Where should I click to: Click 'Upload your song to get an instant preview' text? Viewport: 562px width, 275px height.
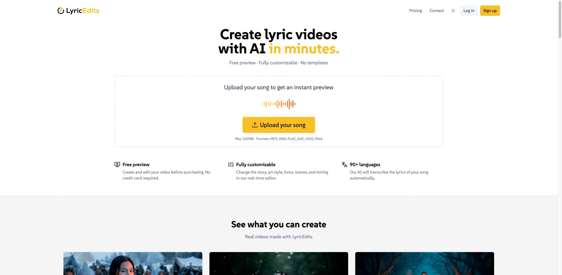(279, 87)
